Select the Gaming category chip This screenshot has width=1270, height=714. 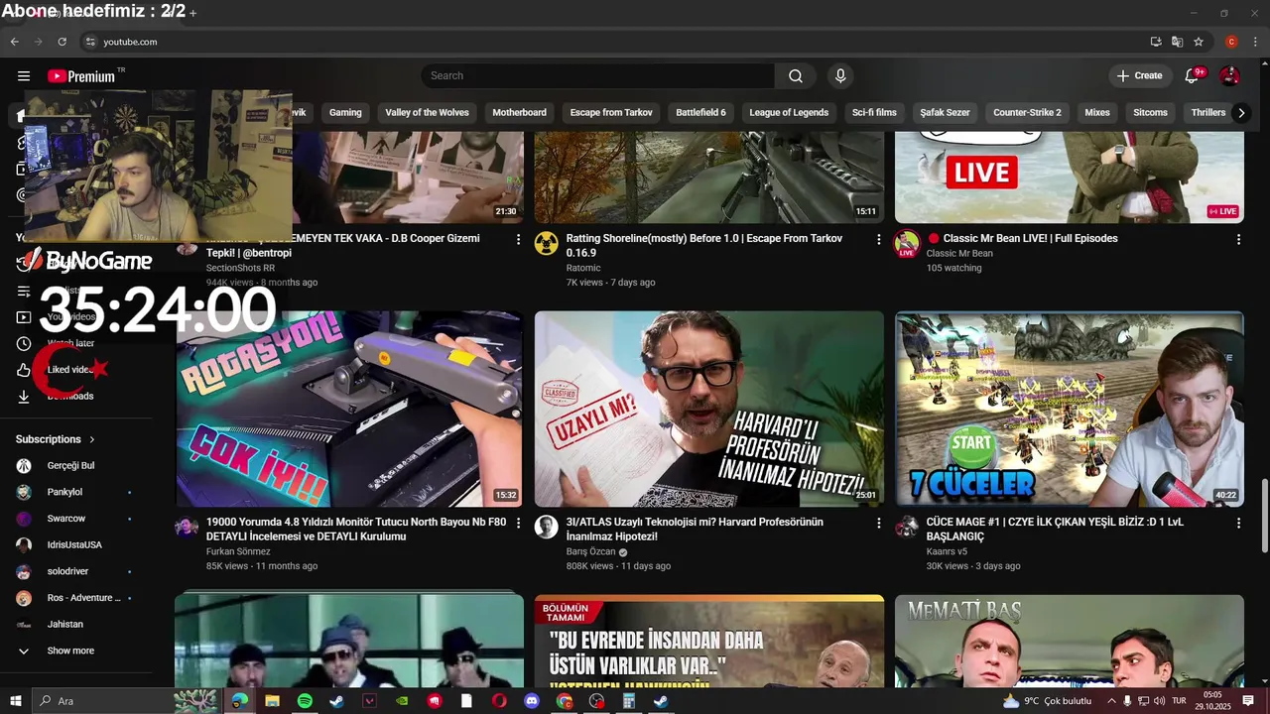click(x=345, y=113)
